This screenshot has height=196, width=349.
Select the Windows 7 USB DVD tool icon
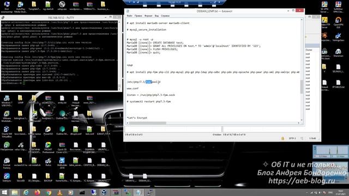pos(7,101)
